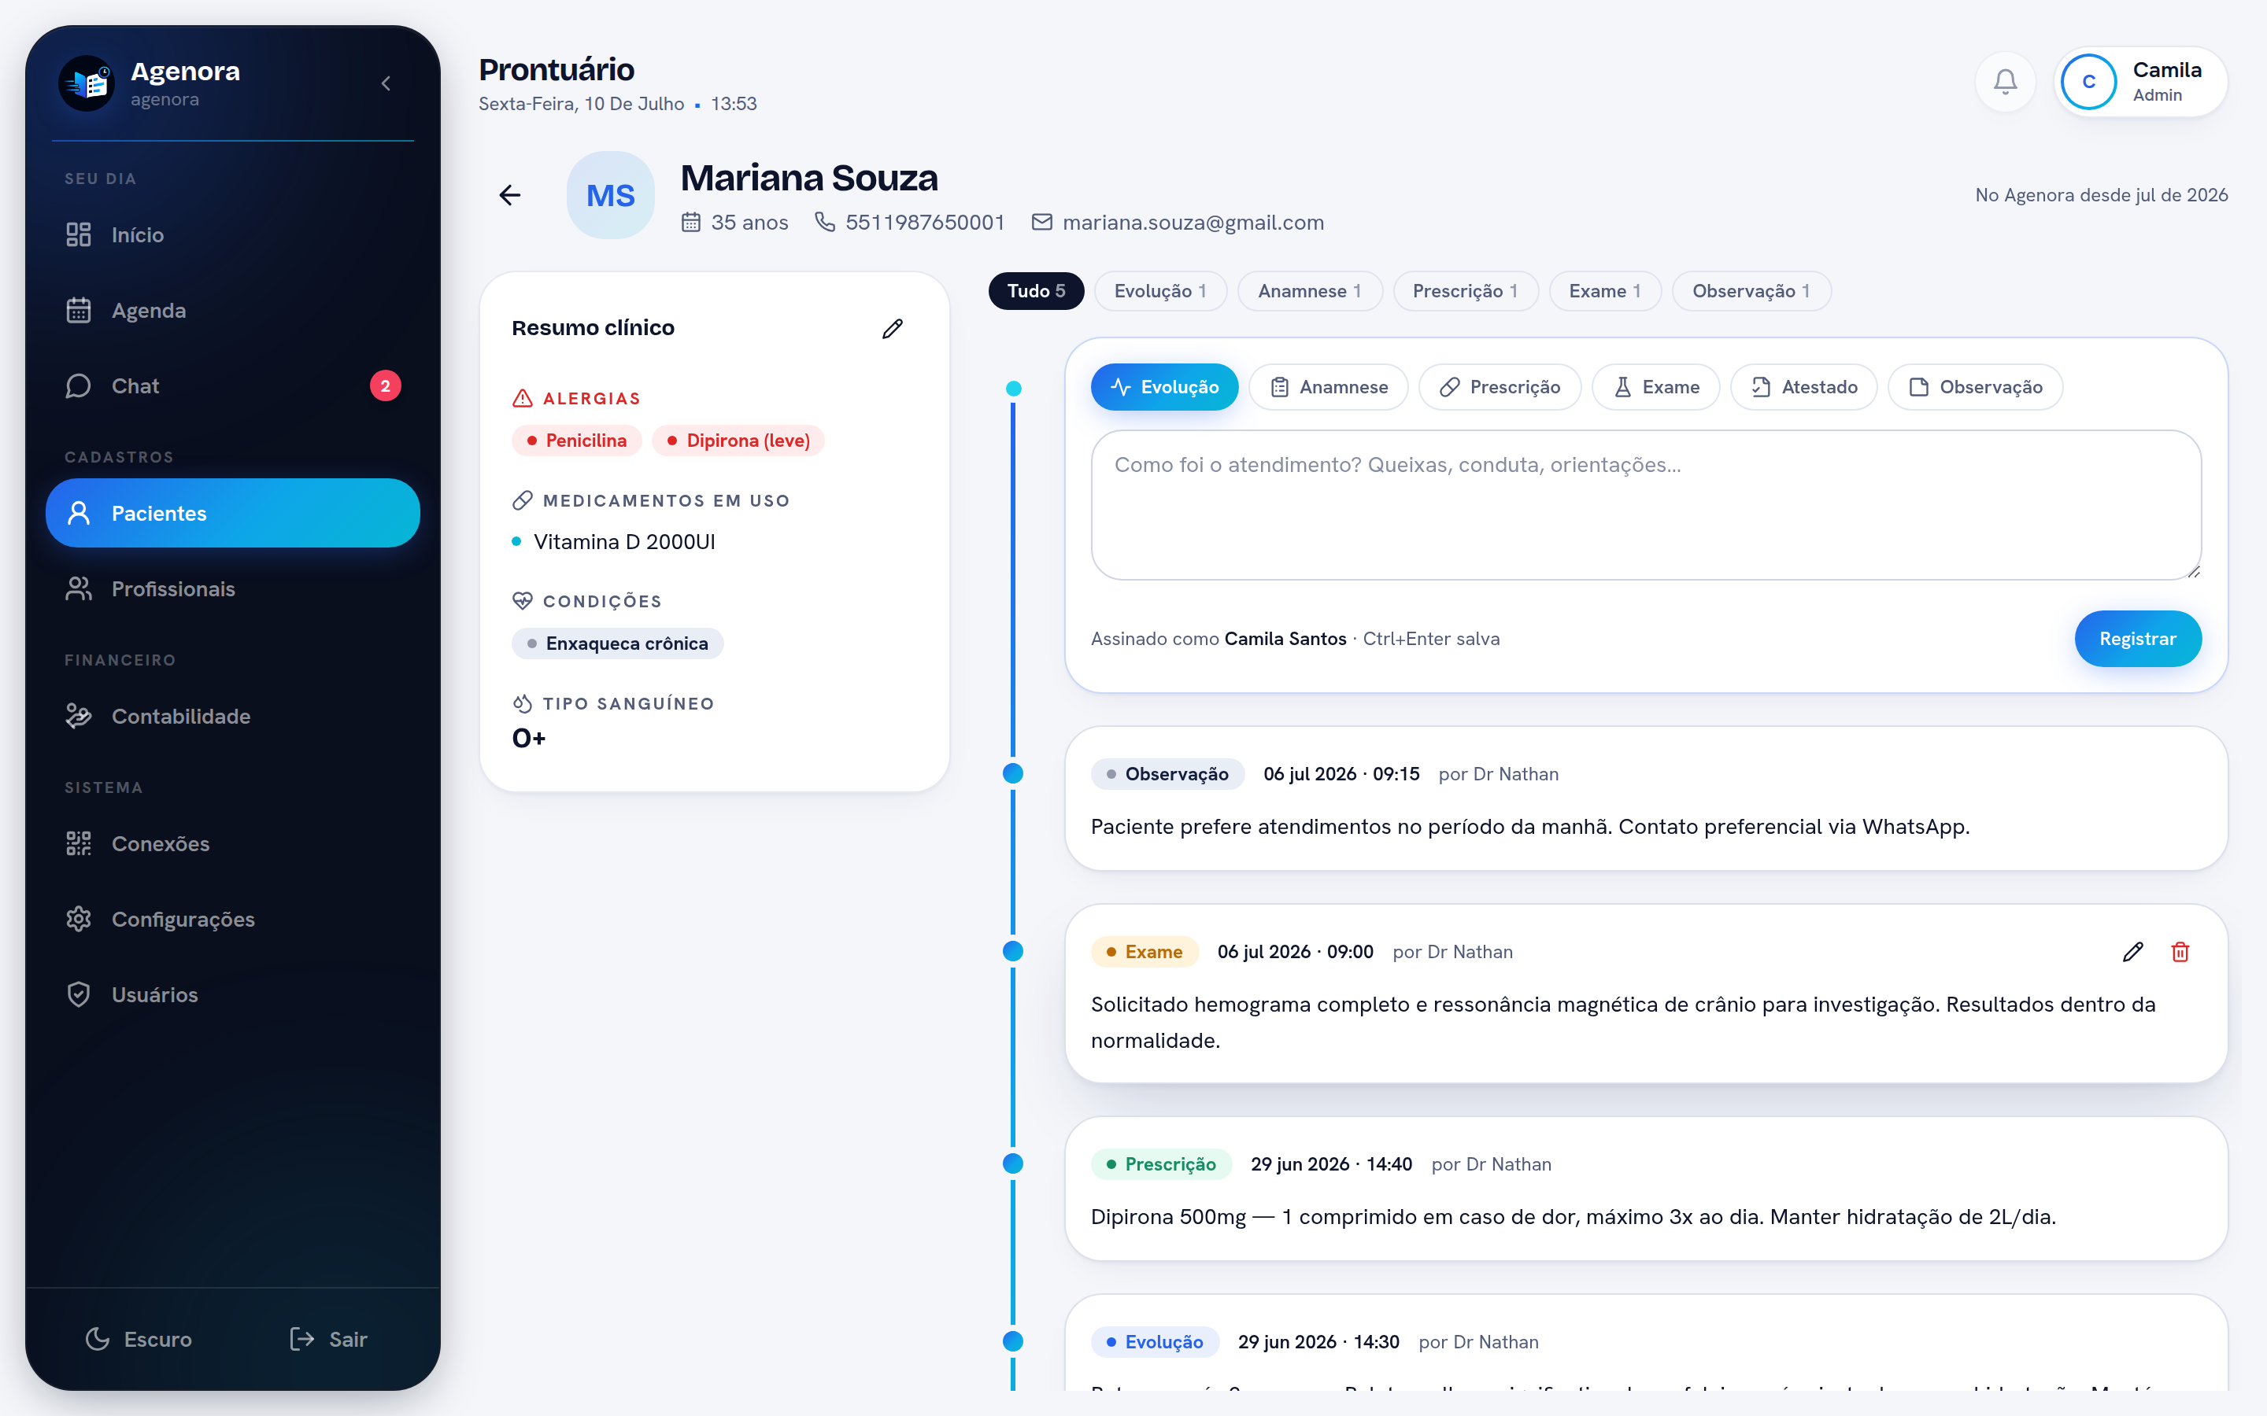This screenshot has height=1416, width=2267.
Task: Click the timeline marker beside Prescrição entry
Action: coord(1012,1163)
